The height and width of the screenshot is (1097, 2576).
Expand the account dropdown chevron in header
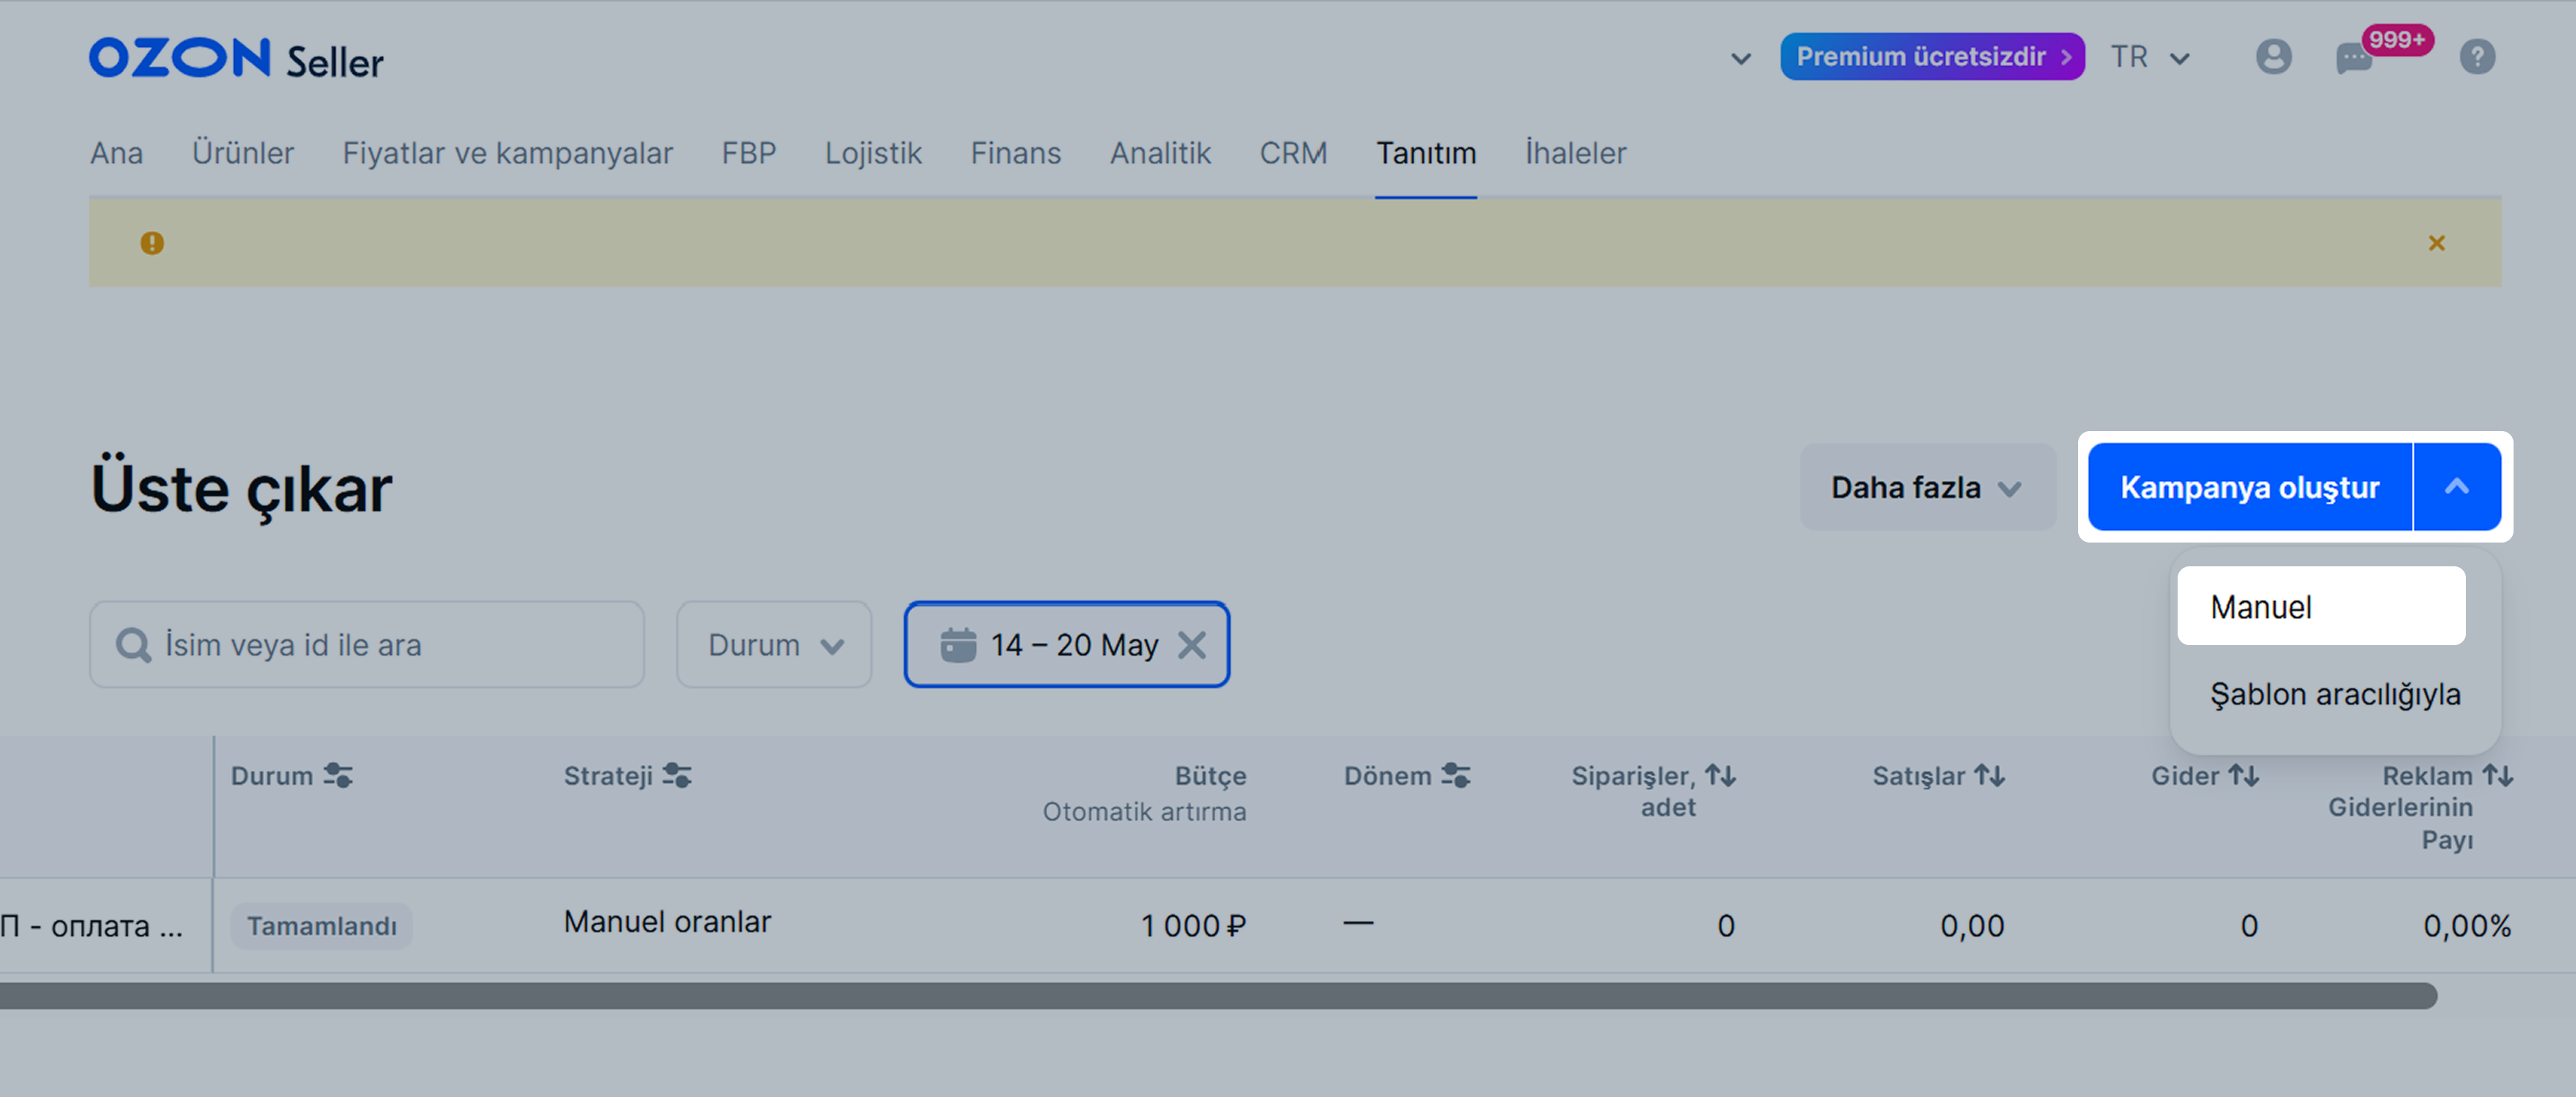(x=1740, y=59)
